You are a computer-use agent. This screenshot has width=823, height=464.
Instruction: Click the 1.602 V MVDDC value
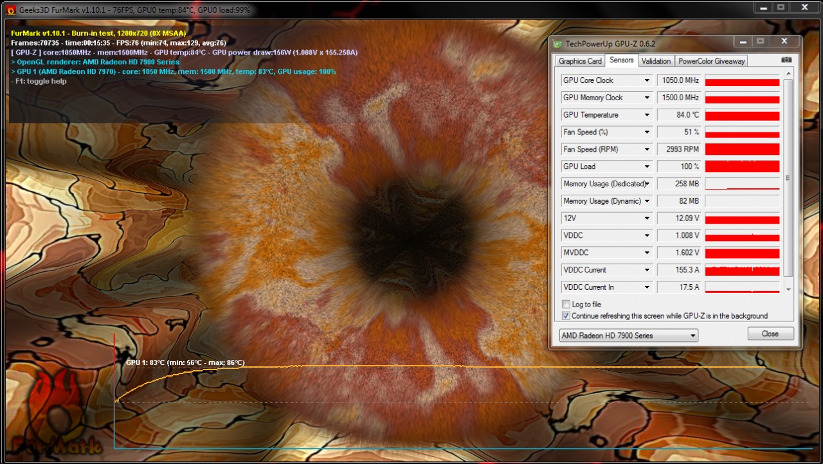(x=679, y=253)
